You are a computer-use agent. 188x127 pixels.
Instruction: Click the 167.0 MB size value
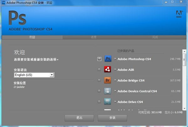(x=175, y=81)
